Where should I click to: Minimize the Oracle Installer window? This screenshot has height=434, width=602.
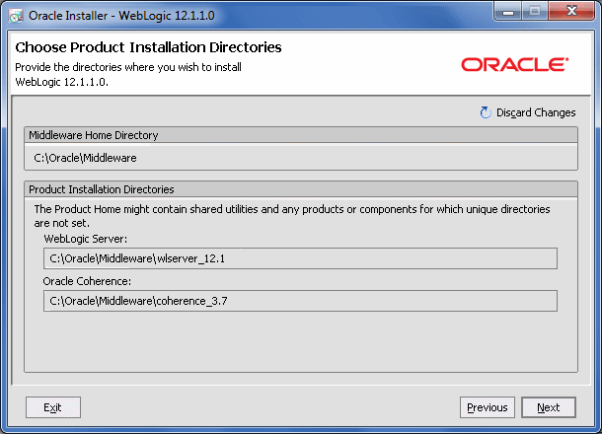pyautogui.click(x=508, y=12)
